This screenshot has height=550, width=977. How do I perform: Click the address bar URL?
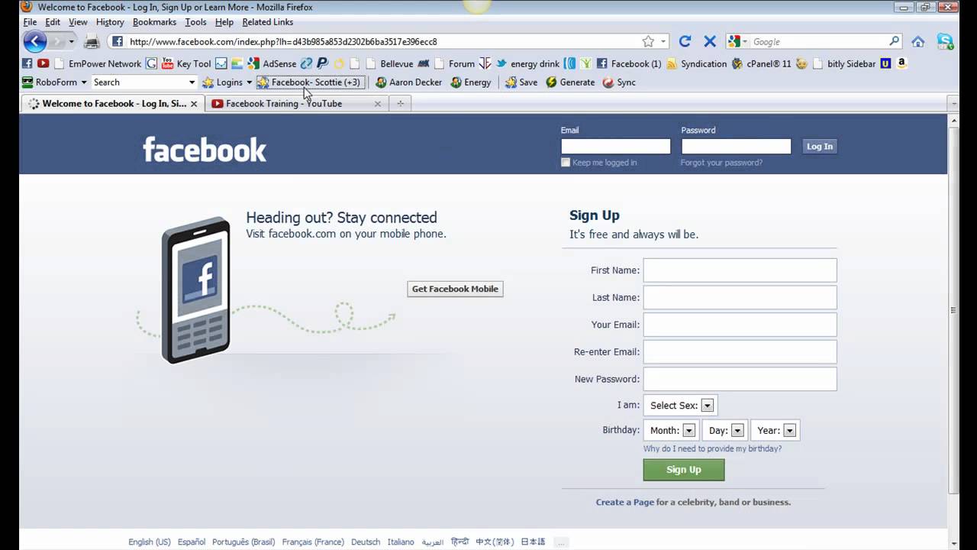(x=382, y=41)
